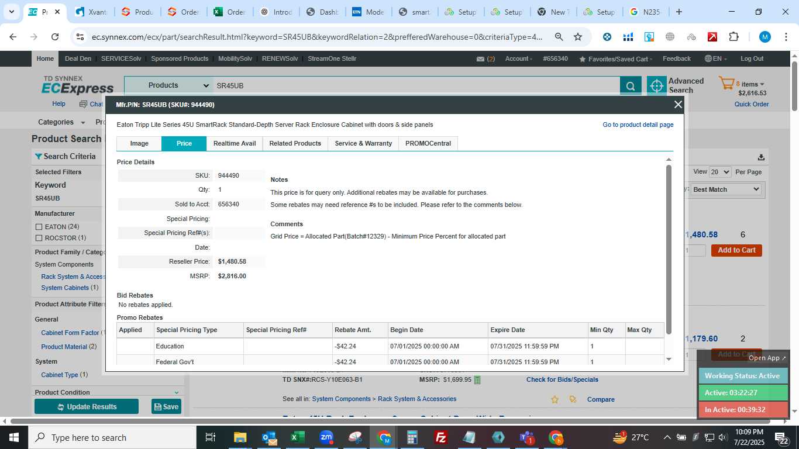799x449 pixels.
Task: Open File Explorer from the taskbar
Action: pos(240,437)
